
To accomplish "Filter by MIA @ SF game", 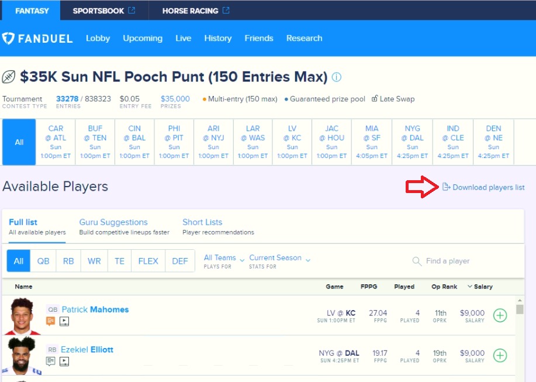I will click(x=372, y=142).
